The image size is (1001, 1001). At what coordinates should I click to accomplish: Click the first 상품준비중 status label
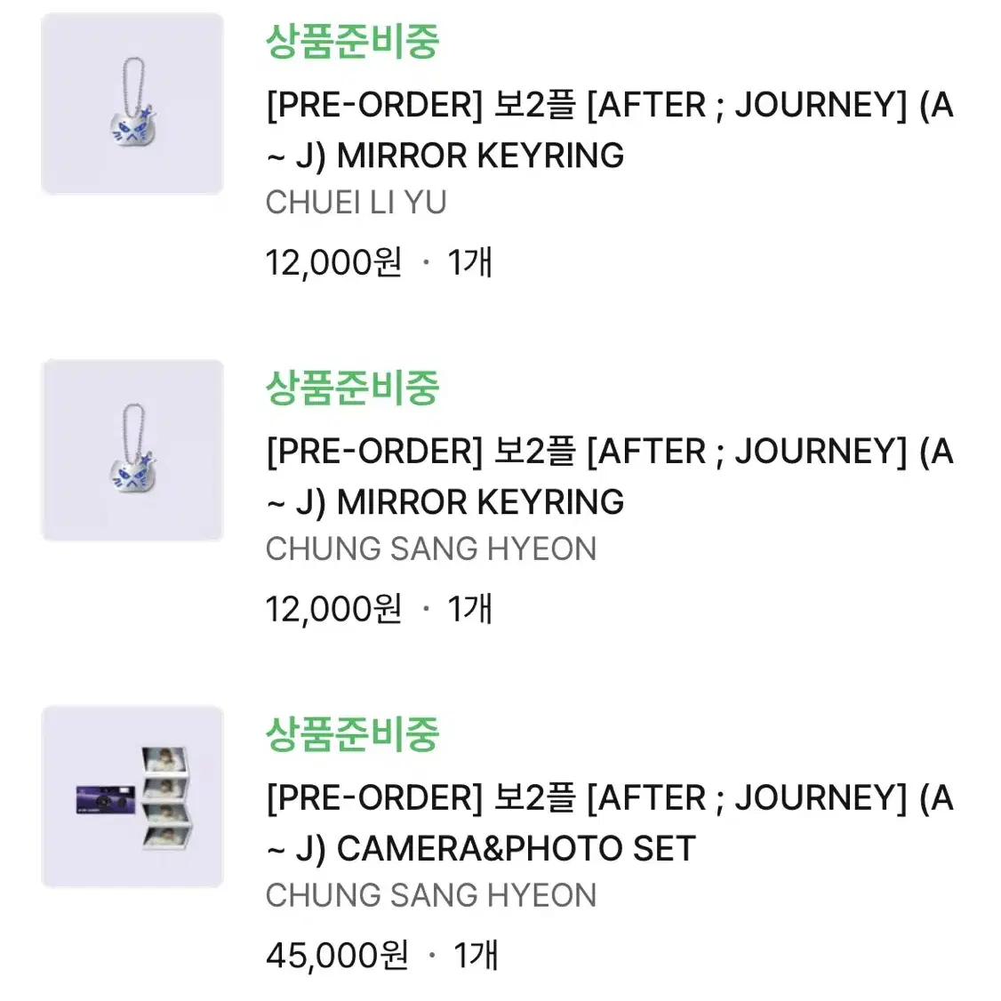click(353, 42)
